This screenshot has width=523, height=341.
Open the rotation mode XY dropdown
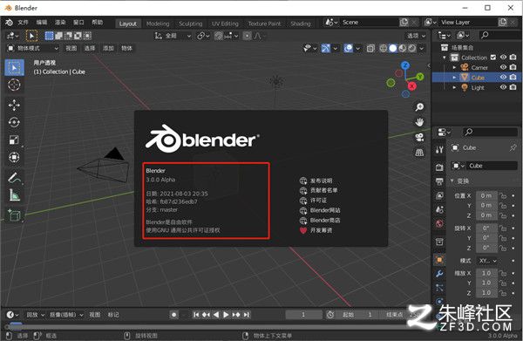(487, 261)
